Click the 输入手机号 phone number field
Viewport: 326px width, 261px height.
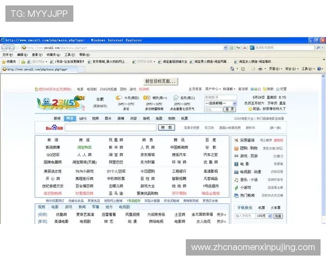[245, 216]
